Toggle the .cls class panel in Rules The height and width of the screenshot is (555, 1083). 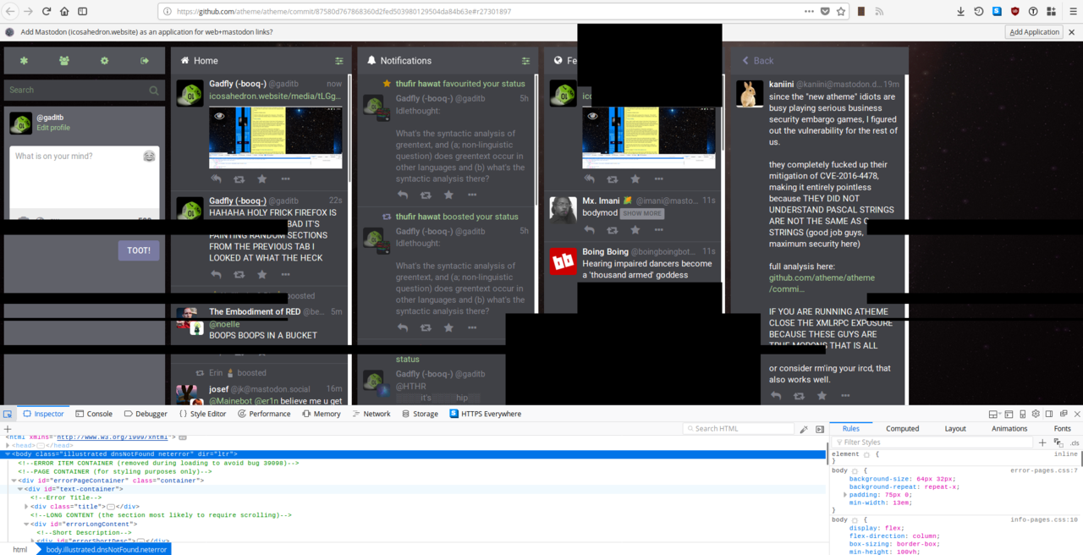point(1075,442)
